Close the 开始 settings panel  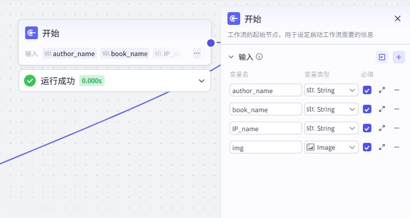[398, 19]
